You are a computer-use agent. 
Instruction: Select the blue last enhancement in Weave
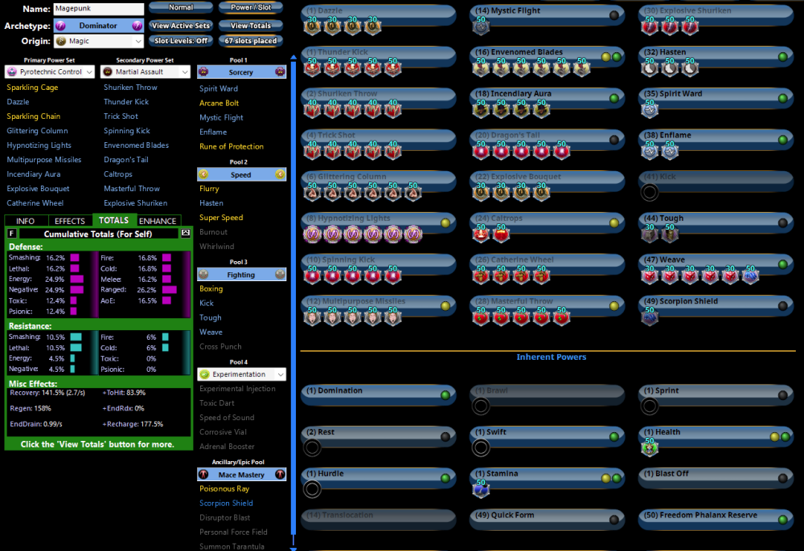750,276
